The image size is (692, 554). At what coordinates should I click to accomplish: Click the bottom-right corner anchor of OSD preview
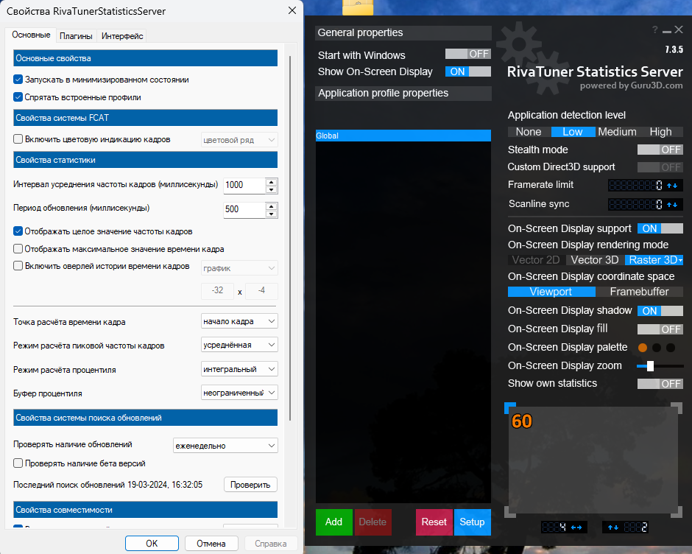(677, 512)
